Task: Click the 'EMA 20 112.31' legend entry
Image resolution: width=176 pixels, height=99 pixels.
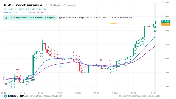Action: (11, 12)
